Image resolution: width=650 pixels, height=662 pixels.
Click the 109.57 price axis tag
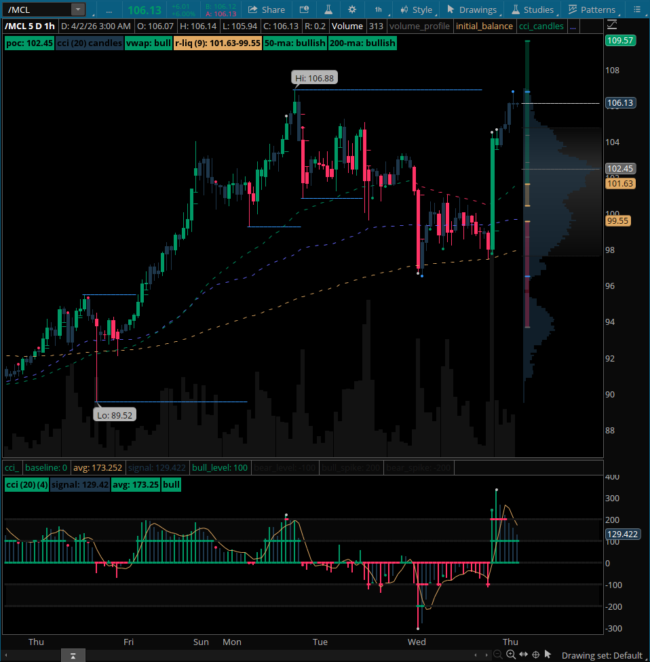pos(620,41)
